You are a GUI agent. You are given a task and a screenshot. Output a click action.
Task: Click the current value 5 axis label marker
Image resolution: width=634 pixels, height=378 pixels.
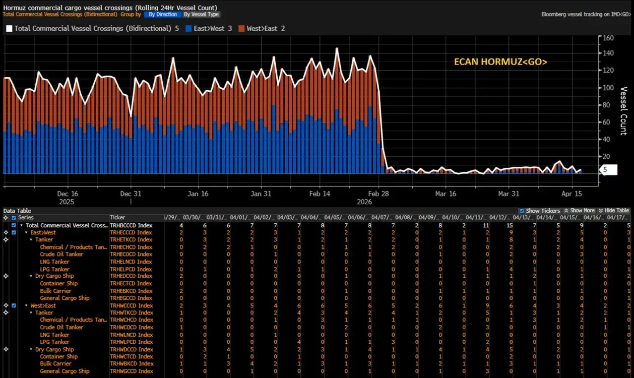click(x=609, y=170)
